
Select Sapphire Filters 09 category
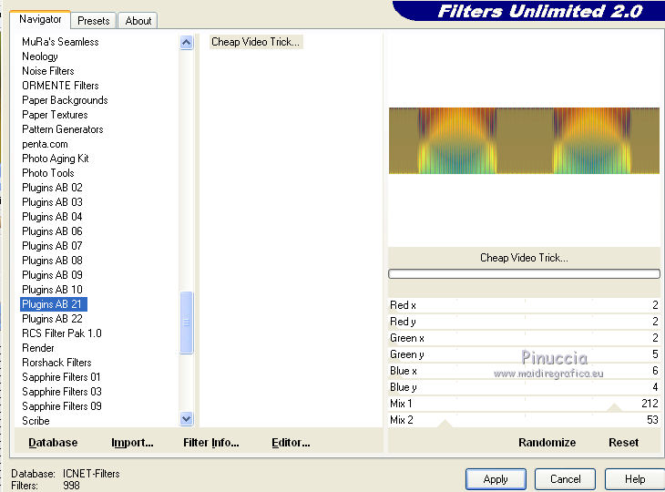(x=62, y=406)
